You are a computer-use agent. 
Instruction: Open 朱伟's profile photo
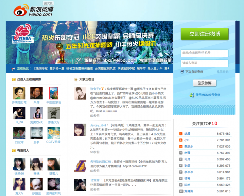click(x=36, y=93)
